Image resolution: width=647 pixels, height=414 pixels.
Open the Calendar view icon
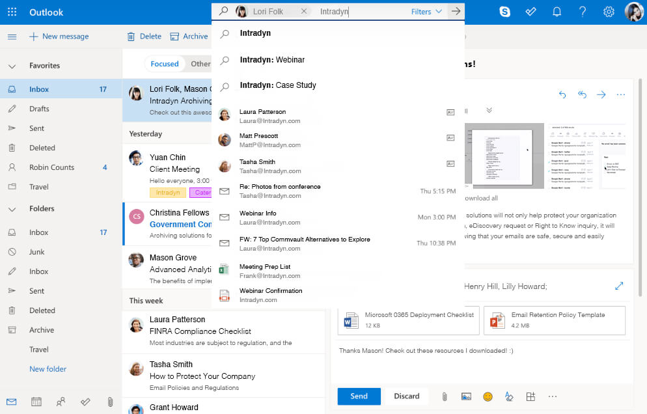pos(36,402)
